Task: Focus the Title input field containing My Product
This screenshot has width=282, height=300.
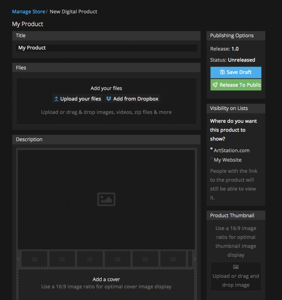Action: 106,48
